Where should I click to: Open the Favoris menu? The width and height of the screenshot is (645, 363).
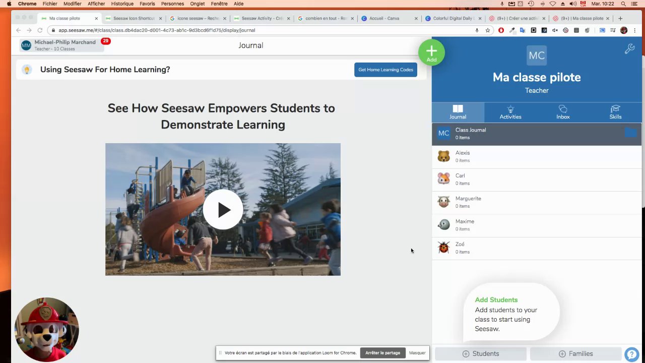[x=147, y=4]
